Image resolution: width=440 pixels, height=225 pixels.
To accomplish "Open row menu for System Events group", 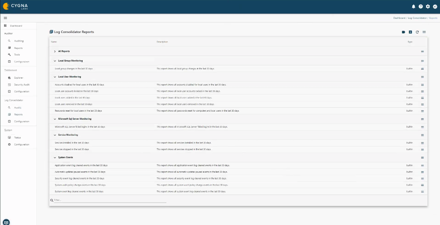I will [422, 158].
